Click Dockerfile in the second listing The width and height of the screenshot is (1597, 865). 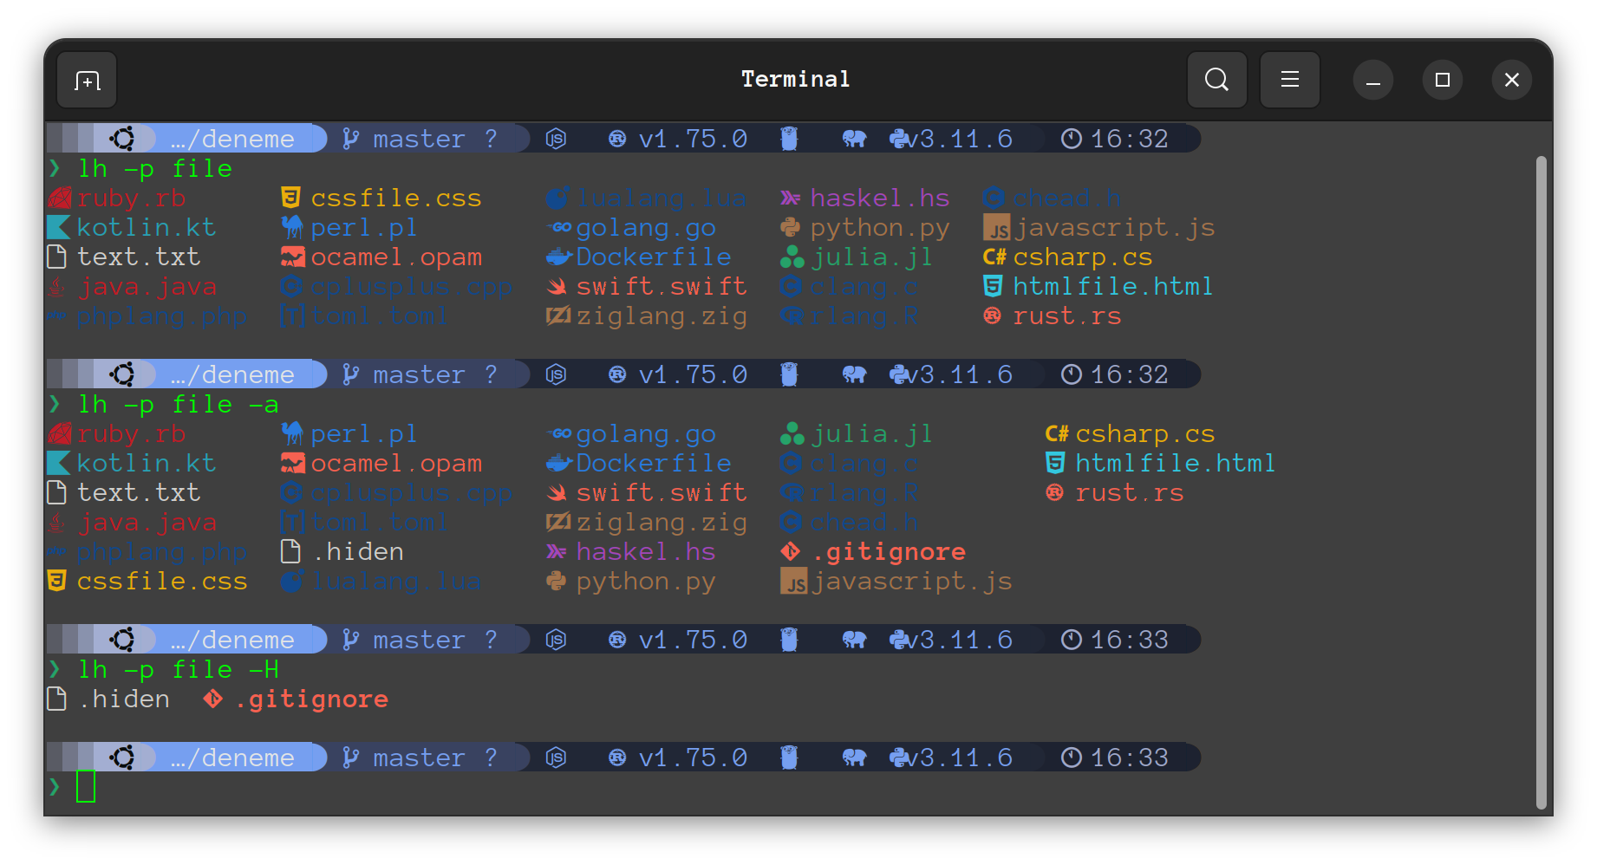[654, 463]
